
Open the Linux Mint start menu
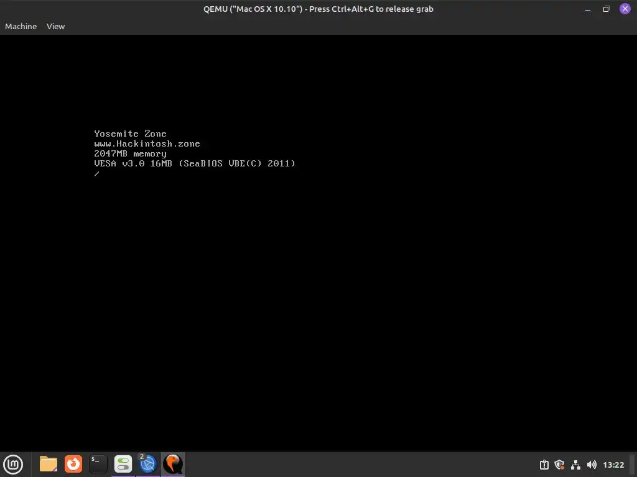coord(13,464)
